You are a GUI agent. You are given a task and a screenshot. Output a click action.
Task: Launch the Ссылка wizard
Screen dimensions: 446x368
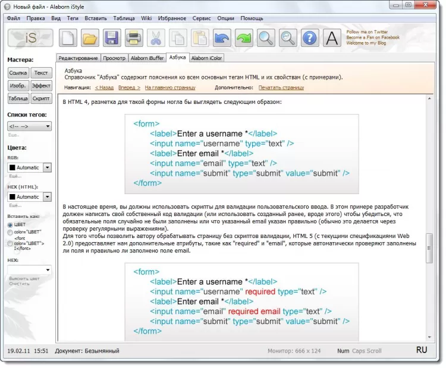(18, 73)
